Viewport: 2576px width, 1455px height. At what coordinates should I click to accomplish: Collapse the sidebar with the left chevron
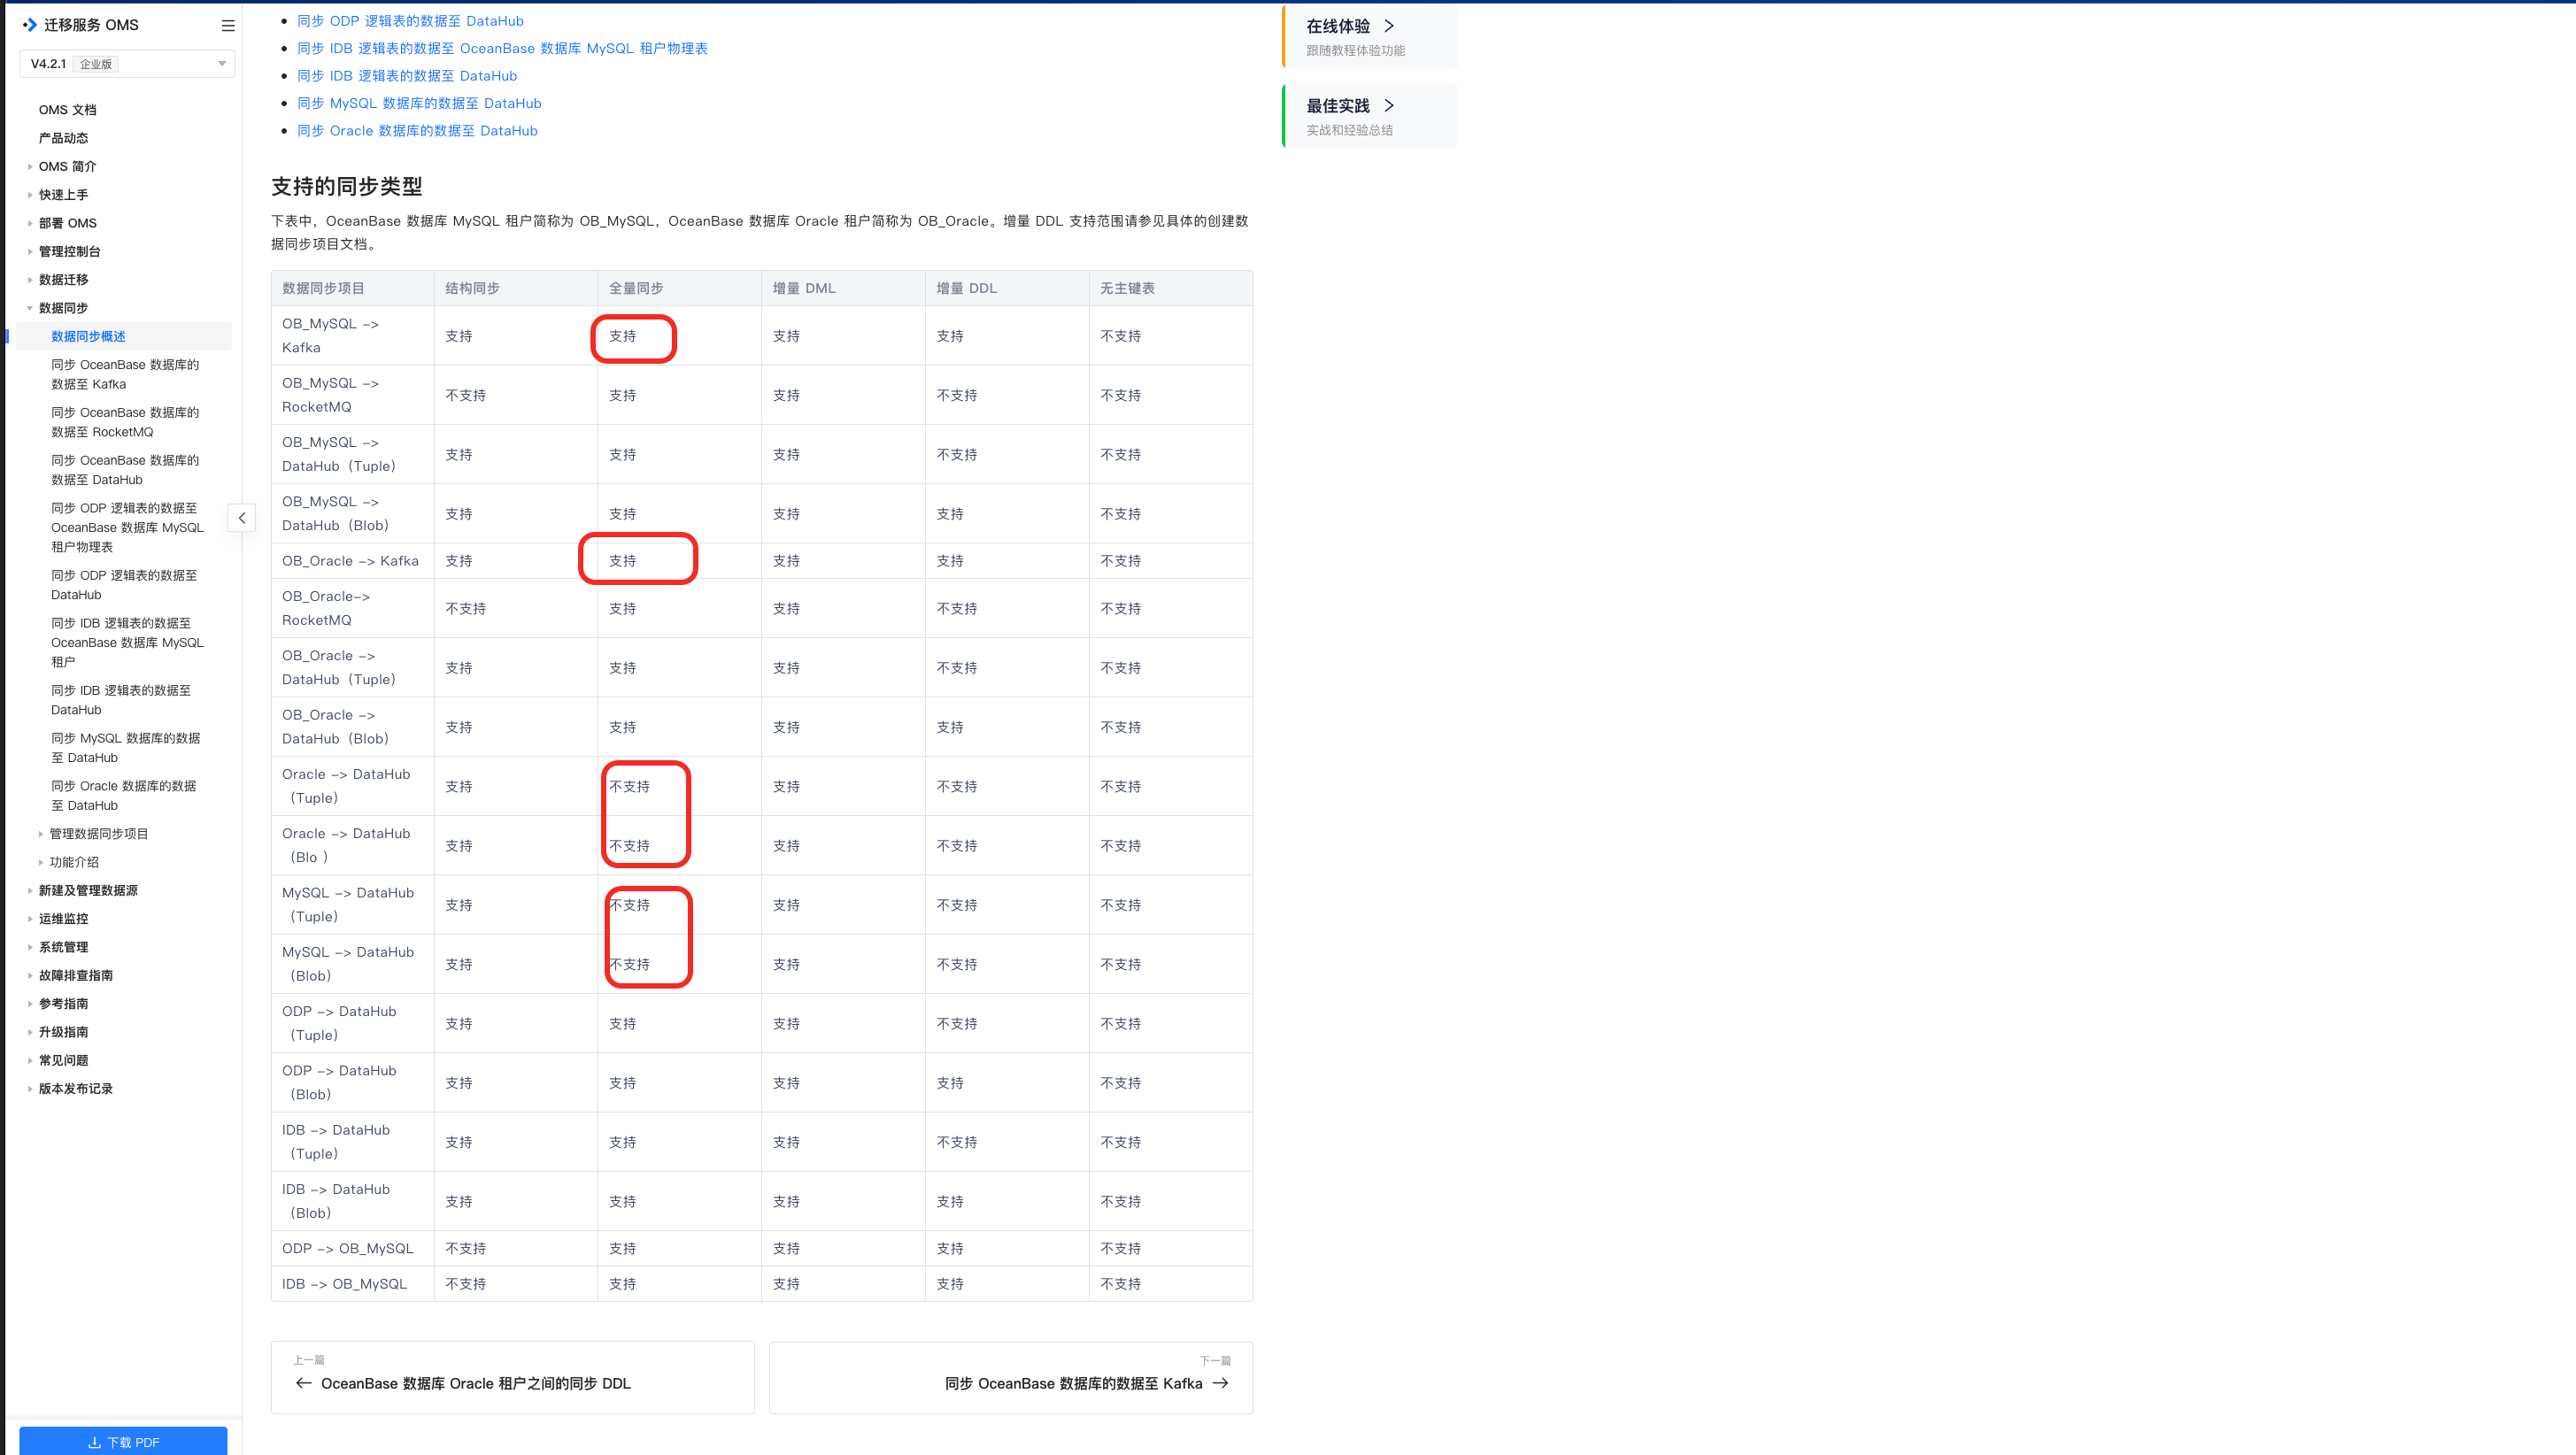click(x=242, y=518)
